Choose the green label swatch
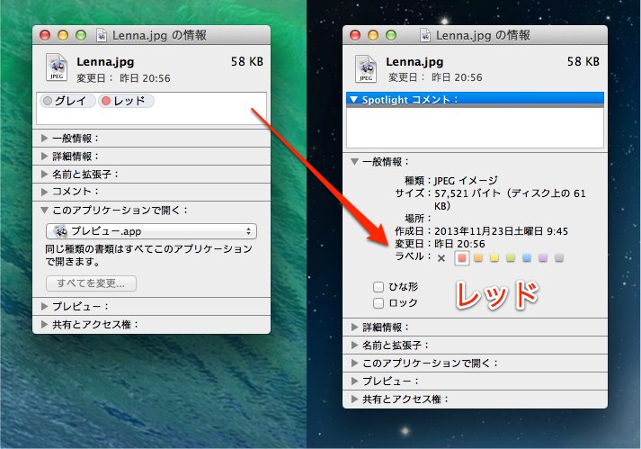This screenshot has height=449, width=641. pos(511,258)
